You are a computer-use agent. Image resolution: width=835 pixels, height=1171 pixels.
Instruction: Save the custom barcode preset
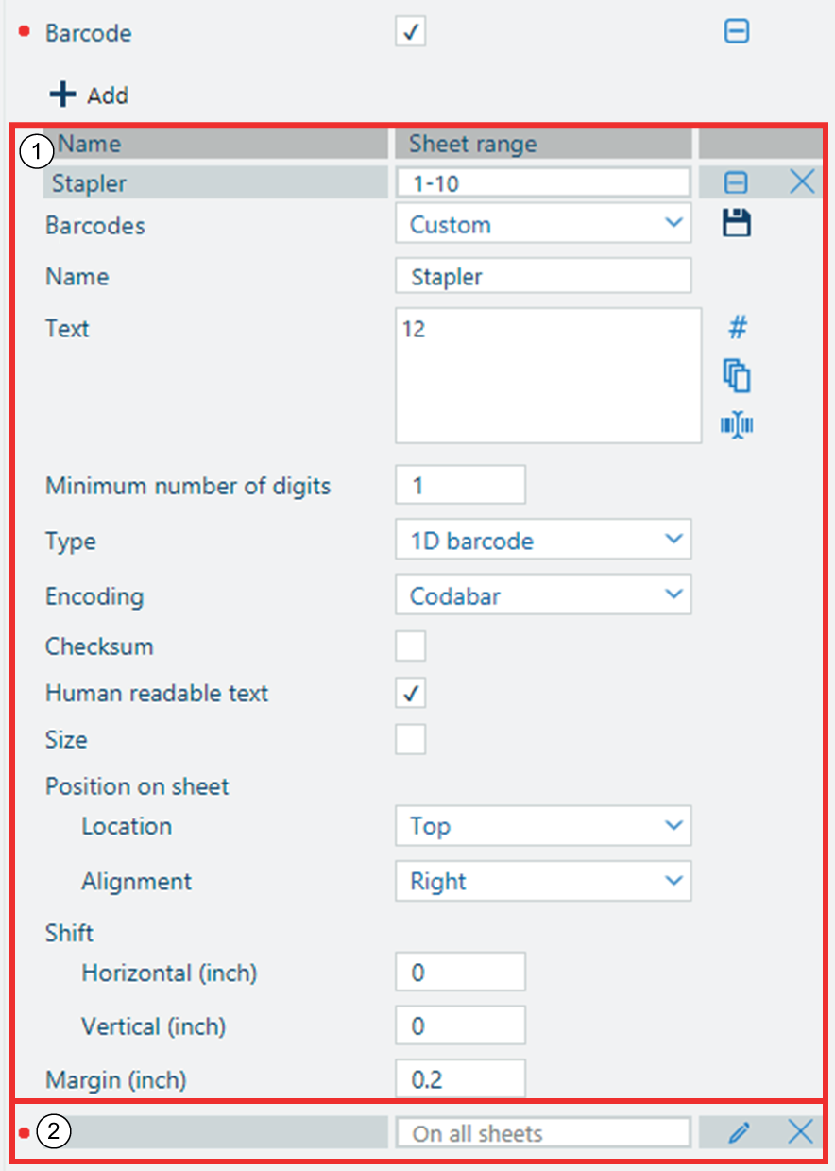pos(737,224)
